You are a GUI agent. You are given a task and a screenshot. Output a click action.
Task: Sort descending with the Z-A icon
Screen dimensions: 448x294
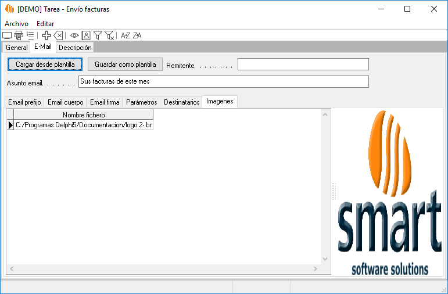[x=137, y=35]
